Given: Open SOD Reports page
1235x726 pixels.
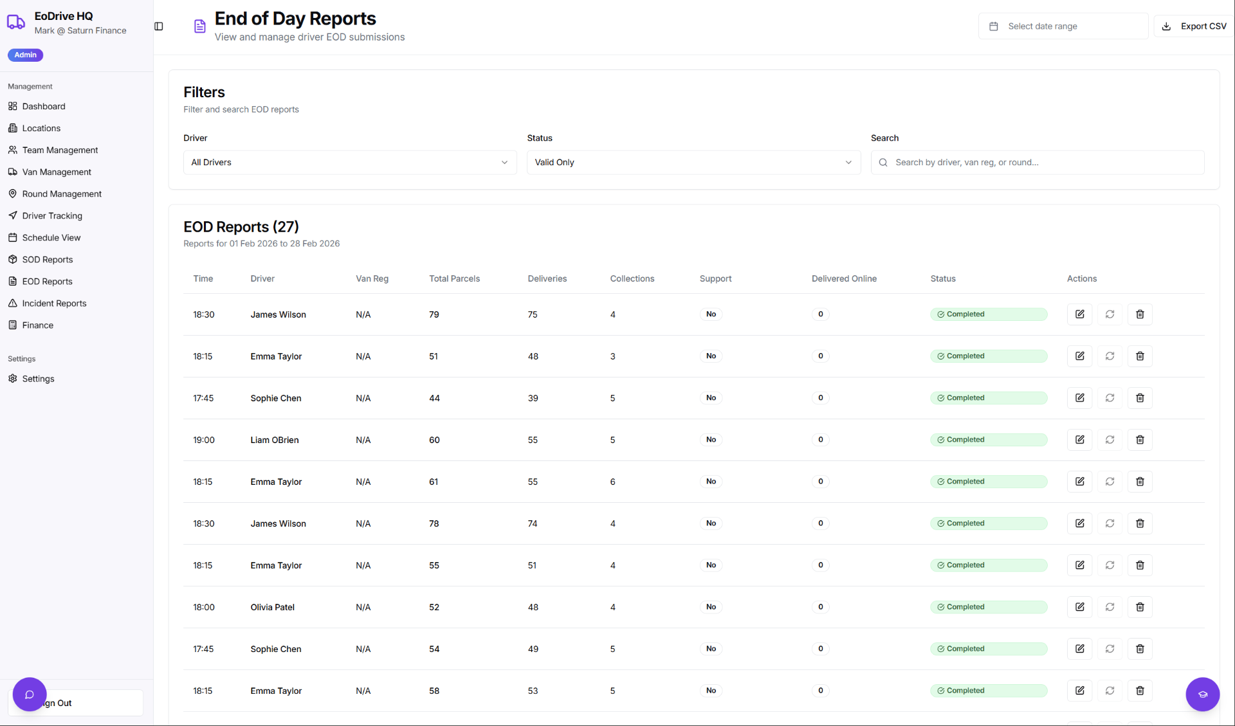Looking at the screenshot, I should point(47,260).
